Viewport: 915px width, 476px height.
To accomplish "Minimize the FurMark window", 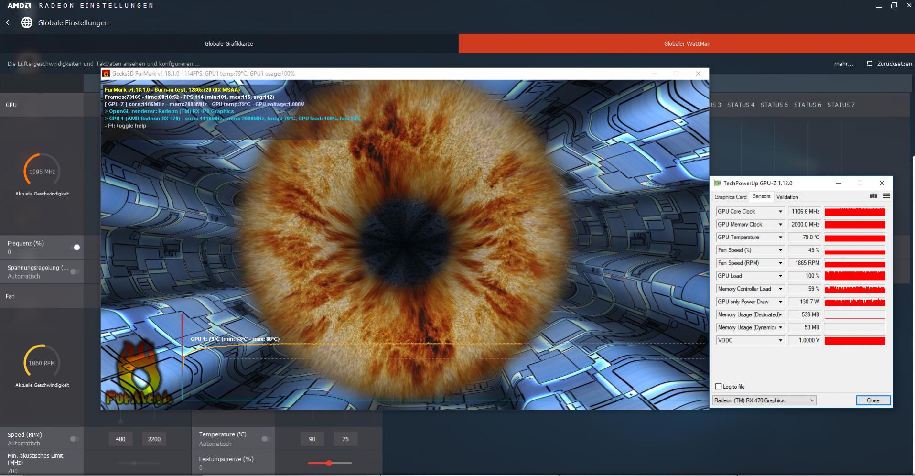I will (x=655, y=74).
